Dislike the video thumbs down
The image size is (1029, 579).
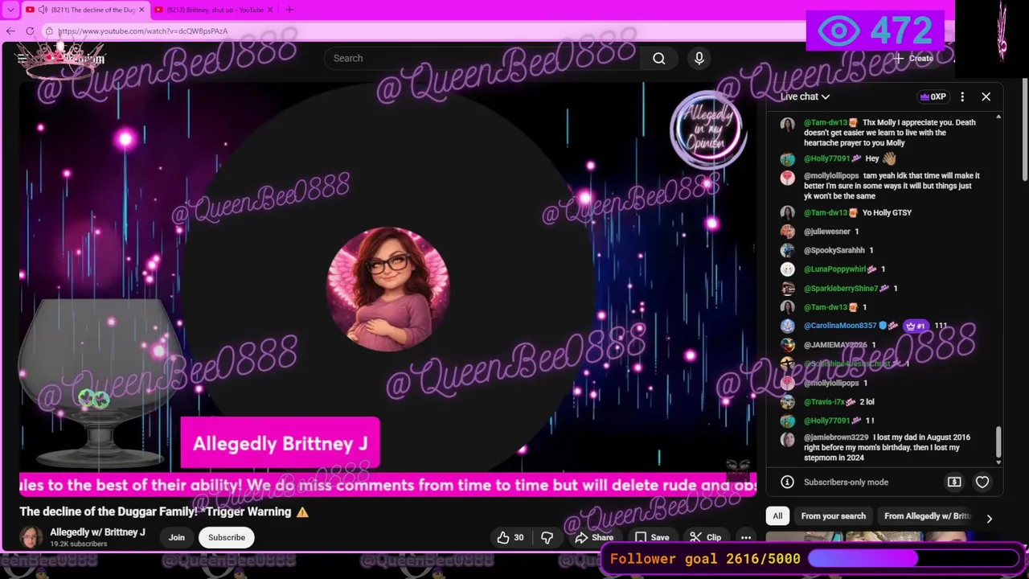click(547, 537)
